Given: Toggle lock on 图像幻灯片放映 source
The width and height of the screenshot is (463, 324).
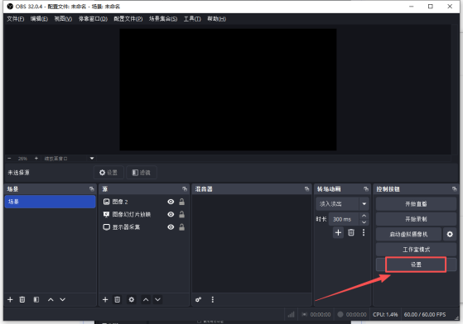Looking at the screenshot, I should pyautogui.click(x=182, y=214).
